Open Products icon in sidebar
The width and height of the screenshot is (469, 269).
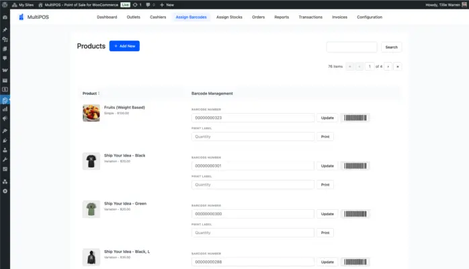[5, 80]
